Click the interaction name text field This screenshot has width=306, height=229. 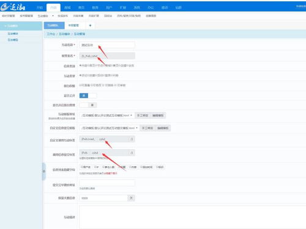(x=107, y=45)
